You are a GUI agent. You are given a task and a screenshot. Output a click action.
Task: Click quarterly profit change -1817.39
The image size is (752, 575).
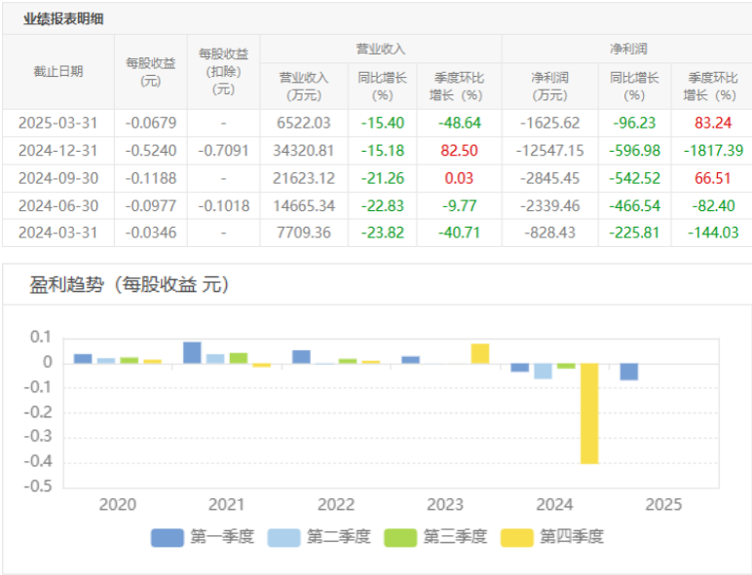[713, 151]
